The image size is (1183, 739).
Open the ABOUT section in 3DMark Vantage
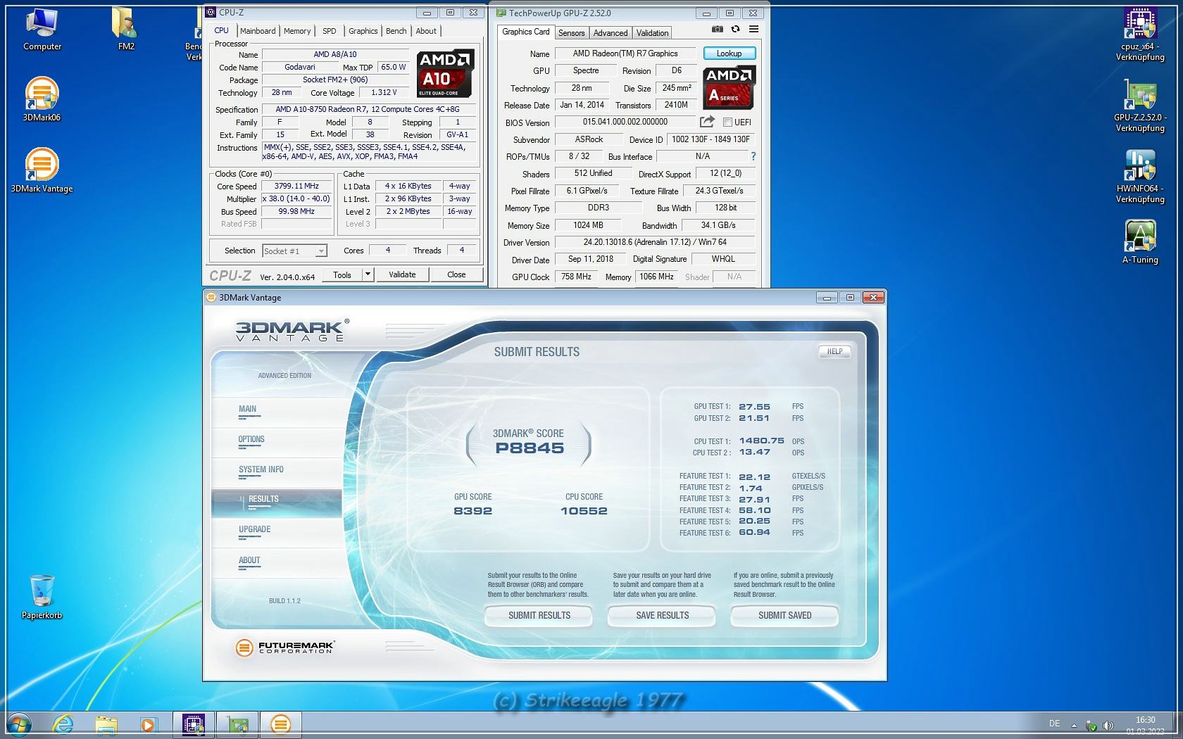pyautogui.click(x=277, y=563)
